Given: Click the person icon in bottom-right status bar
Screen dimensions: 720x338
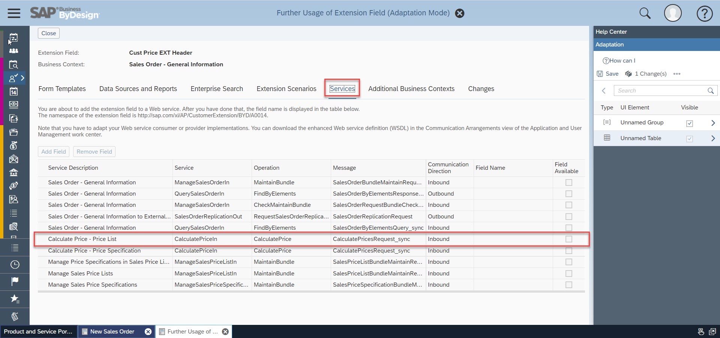Looking at the screenshot, I should 700,331.
